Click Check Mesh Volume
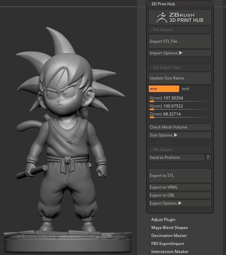 click(180, 127)
